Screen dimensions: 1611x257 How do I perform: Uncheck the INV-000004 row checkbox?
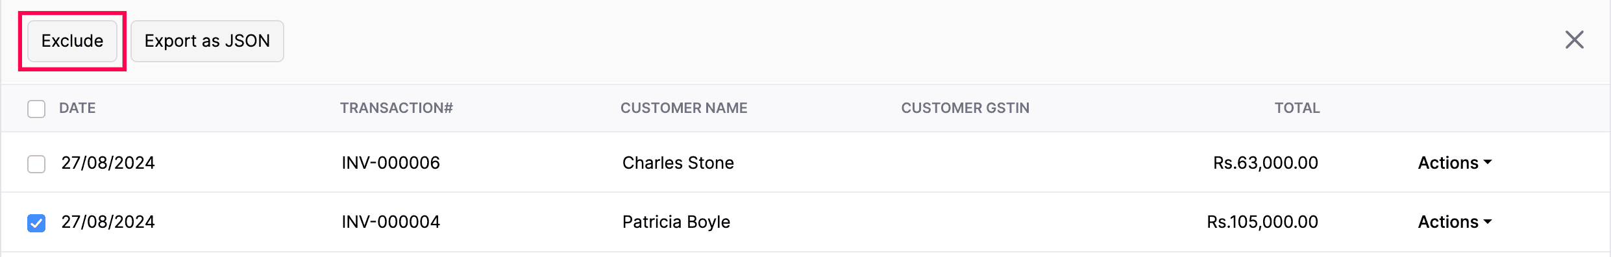point(36,223)
